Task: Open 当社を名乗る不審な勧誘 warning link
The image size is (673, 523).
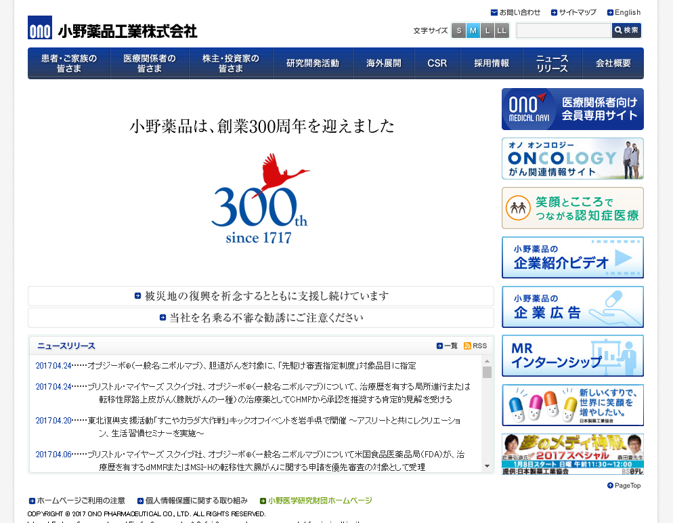Action: click(x=267, y=317)
